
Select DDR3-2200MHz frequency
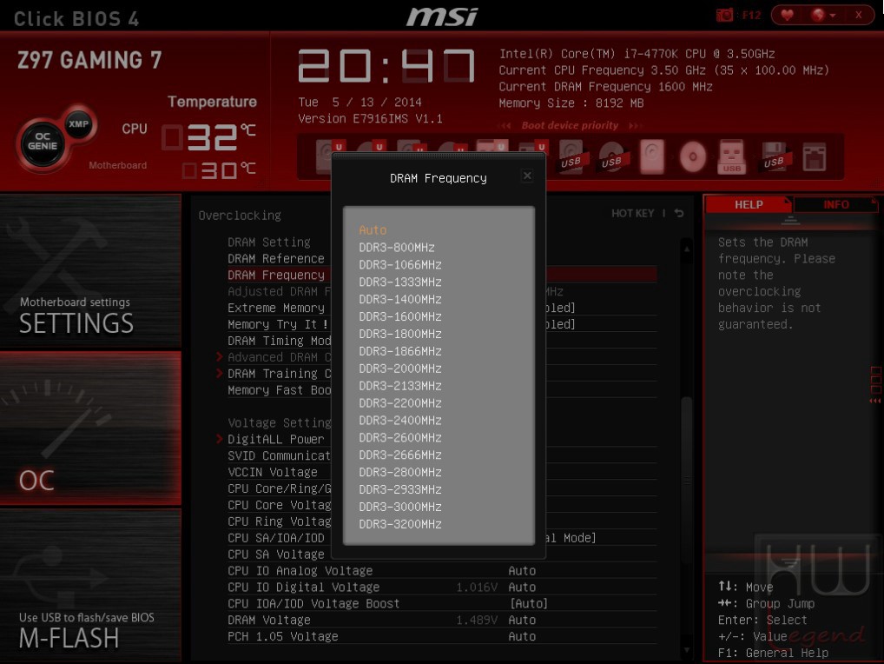pos(399,403)
